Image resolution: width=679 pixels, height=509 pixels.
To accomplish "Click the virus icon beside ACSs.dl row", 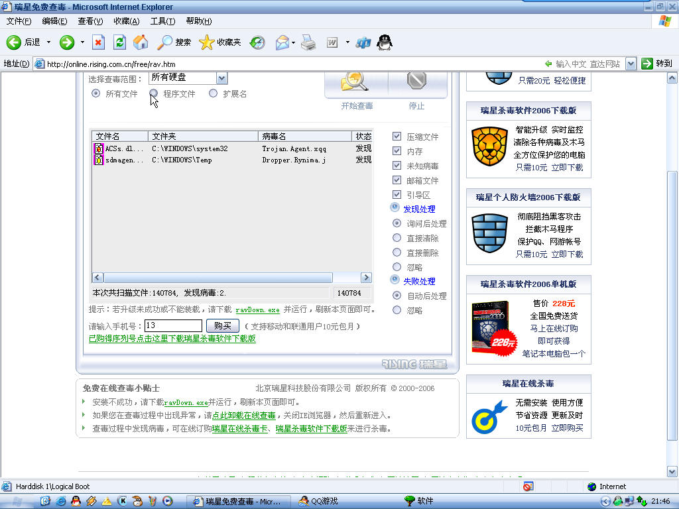I will coord(99,148).
